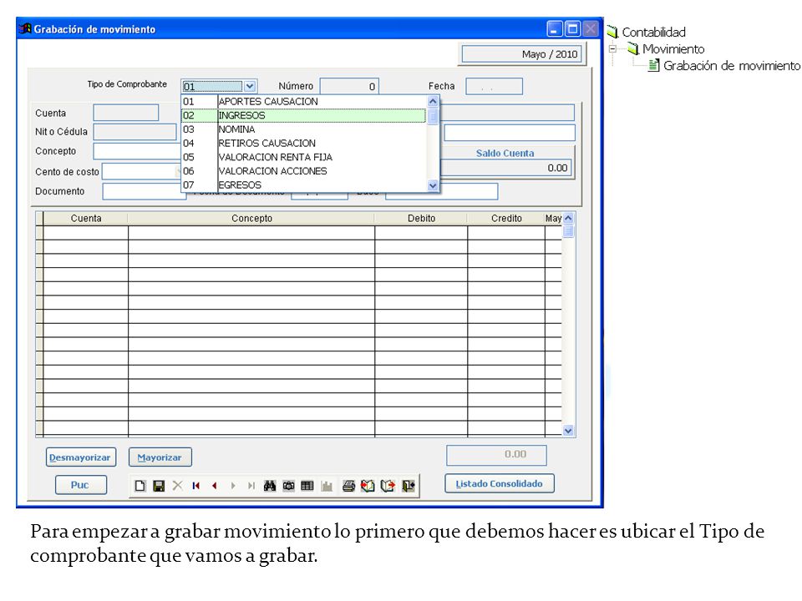Go to first record arrow icon

(195, 486)
